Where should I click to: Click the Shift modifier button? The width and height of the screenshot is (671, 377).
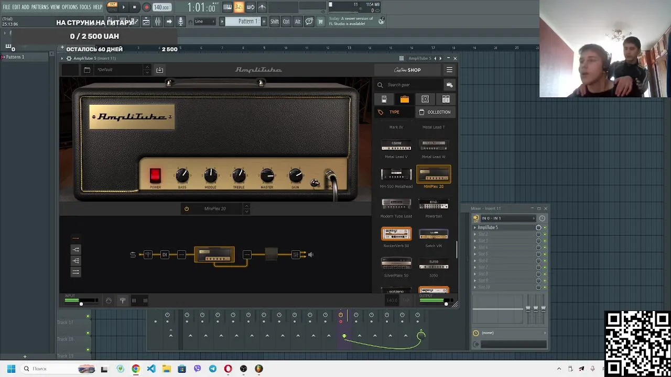coord(275,21)
